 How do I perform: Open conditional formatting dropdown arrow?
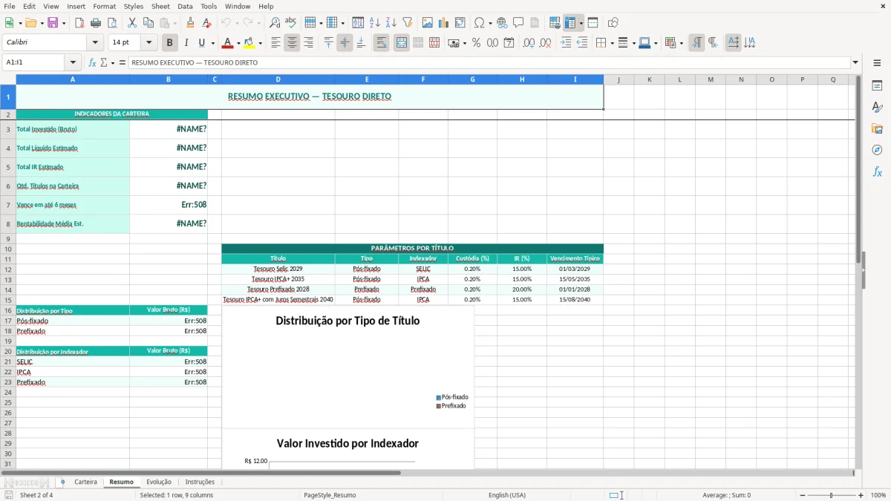(681, 43)
